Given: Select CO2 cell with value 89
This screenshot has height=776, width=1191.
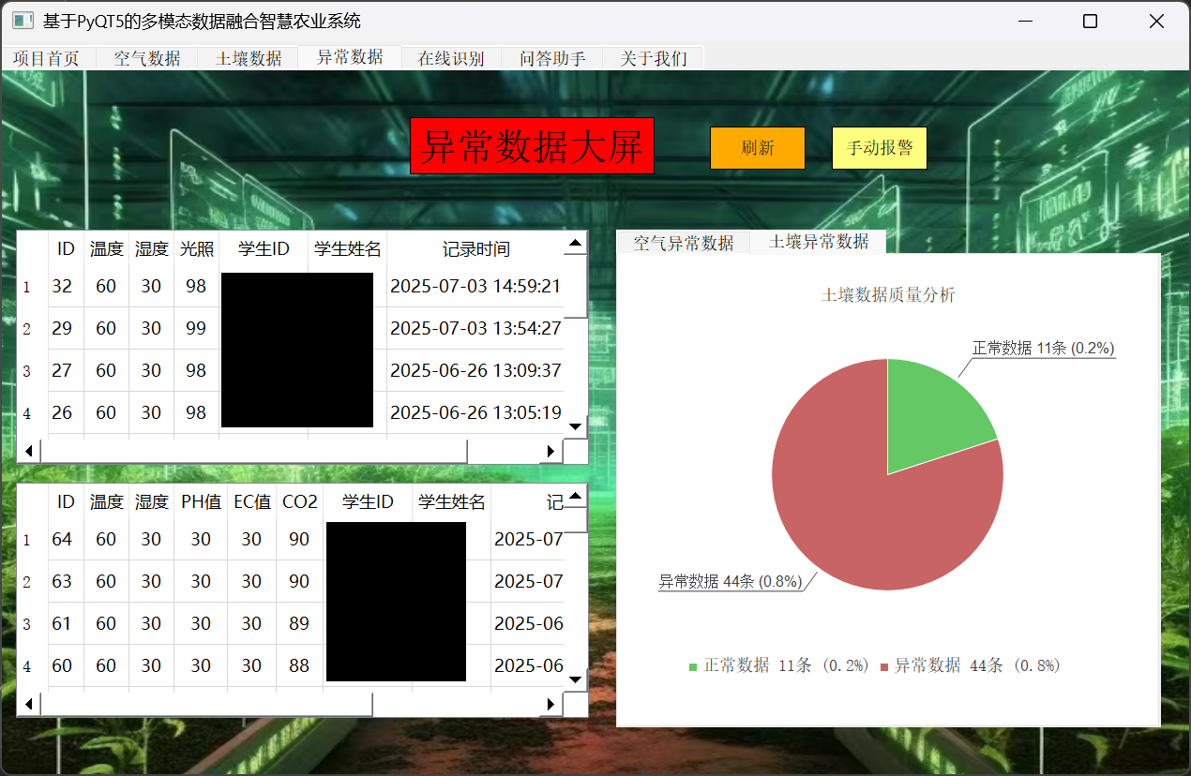Looking at the screenshot, I should [x=299, y=623].
